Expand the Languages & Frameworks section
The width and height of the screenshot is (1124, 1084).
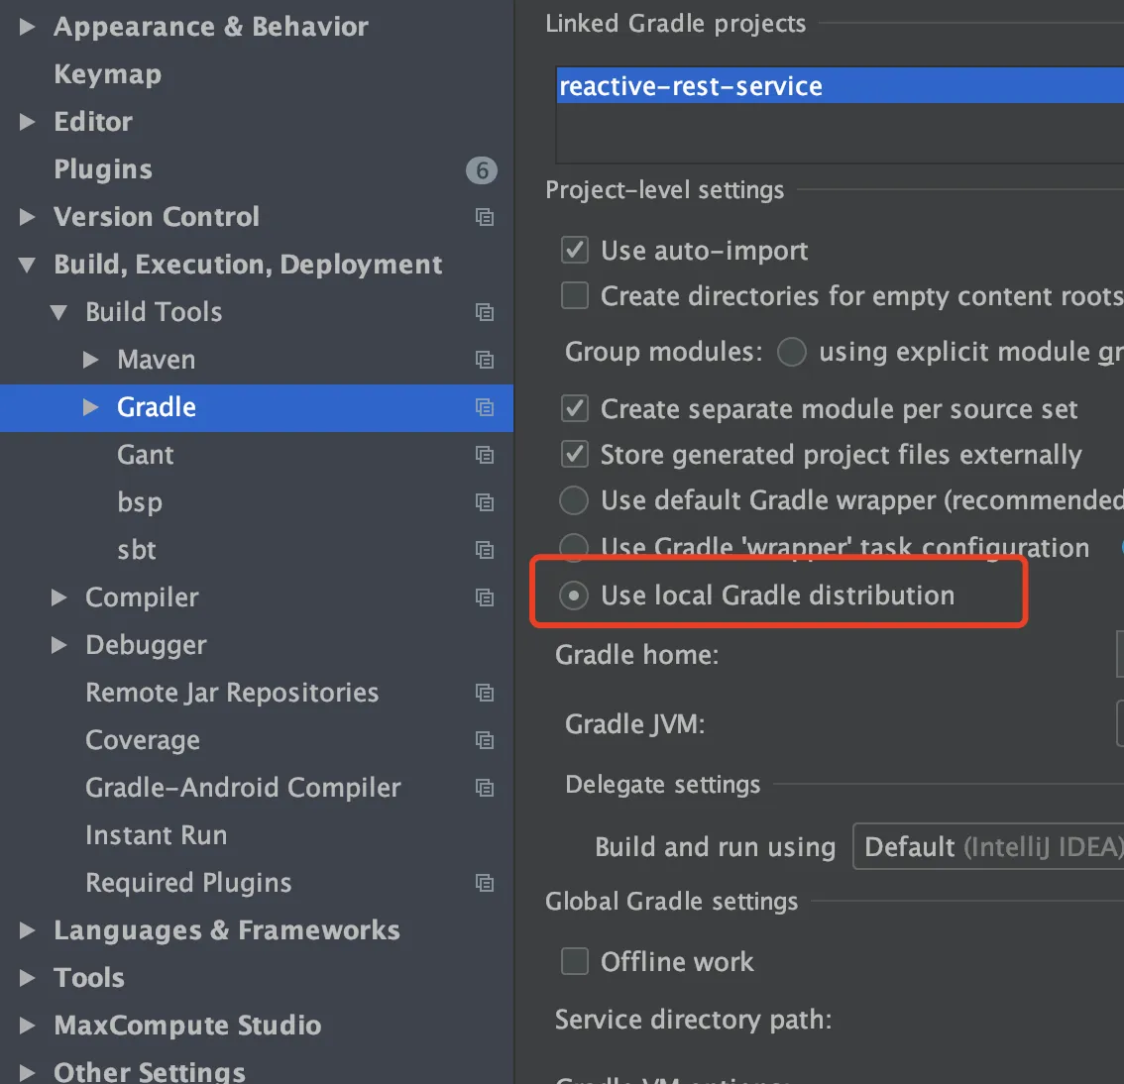[27, 930]
